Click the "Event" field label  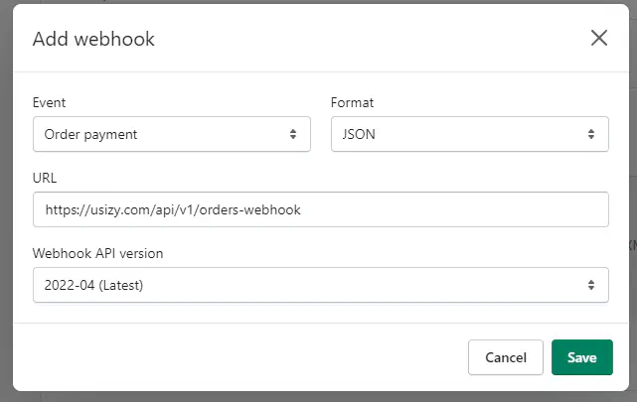(x=50, y=102)
